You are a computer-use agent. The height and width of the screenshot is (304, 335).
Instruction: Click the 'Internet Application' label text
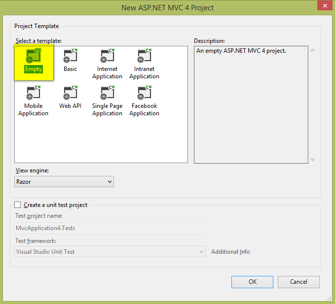click(107, 73)
